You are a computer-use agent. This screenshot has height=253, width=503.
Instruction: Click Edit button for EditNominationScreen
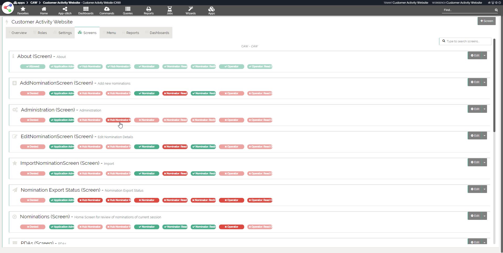pyautogui.click(x=475, y=136)
